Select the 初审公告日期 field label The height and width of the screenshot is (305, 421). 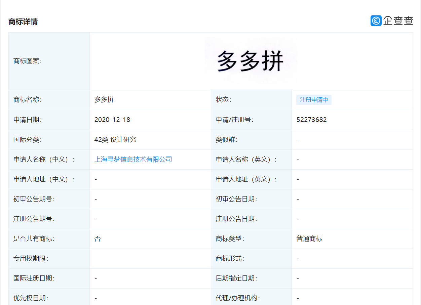(x=236, y=199)
